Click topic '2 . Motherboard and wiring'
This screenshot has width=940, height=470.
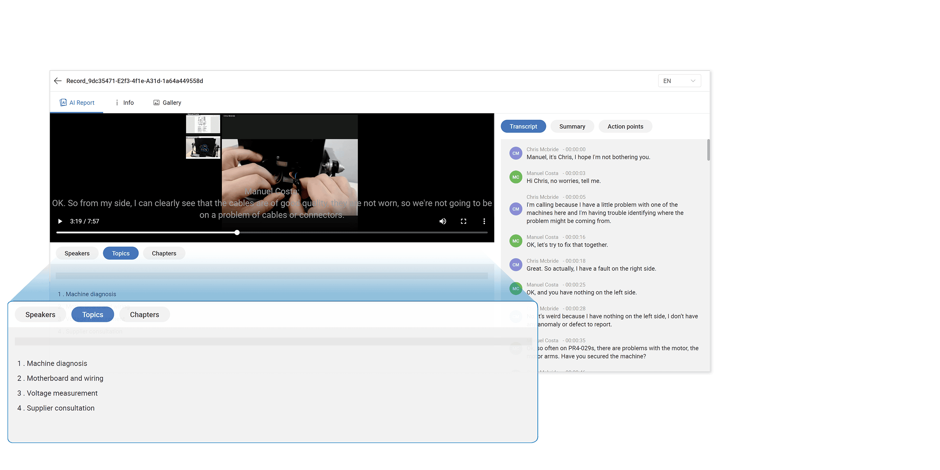click(60, 379)
